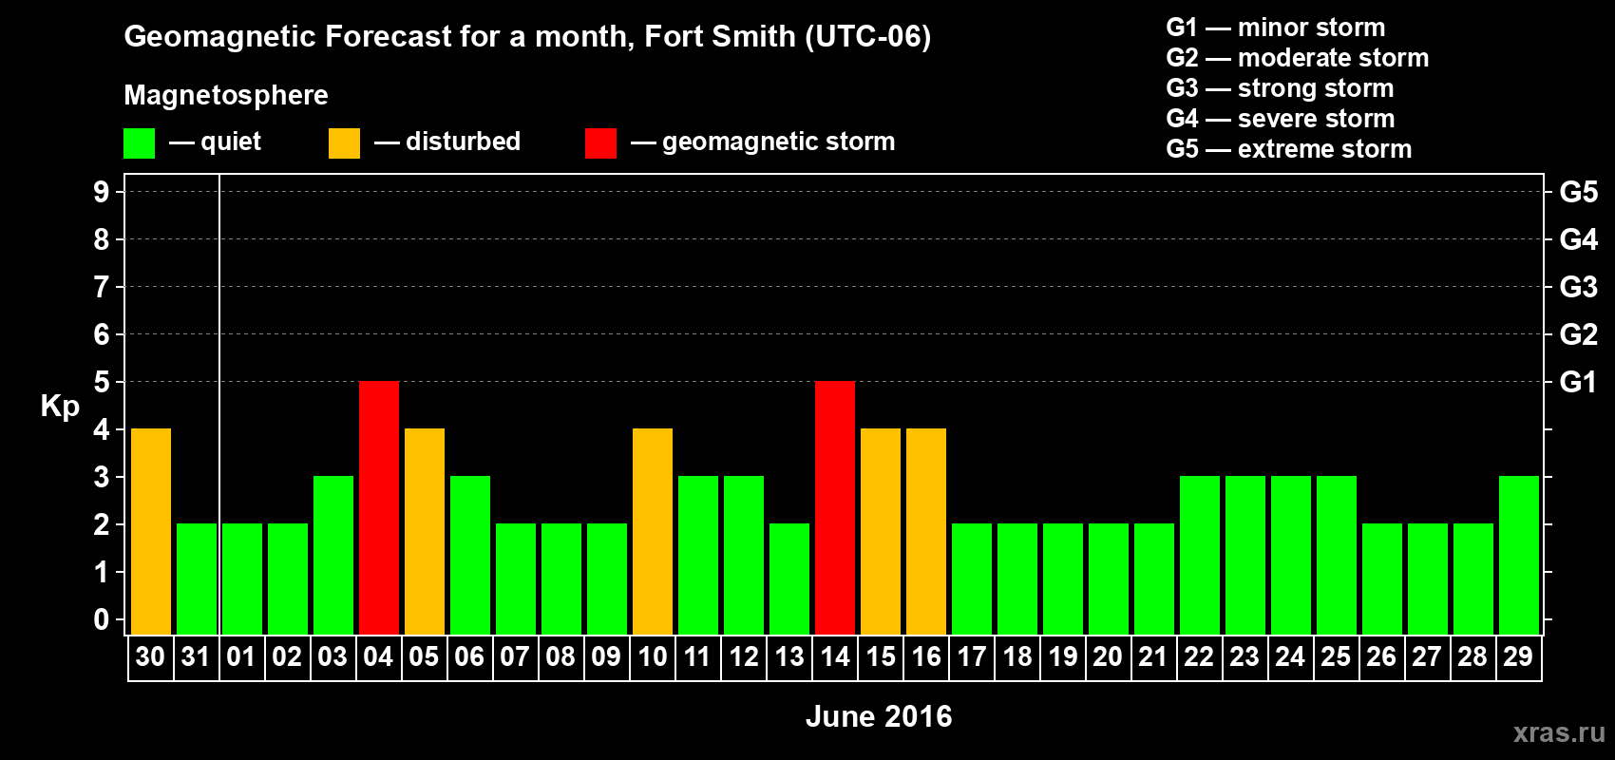Image resolution: width=1615 pixels, height=760 pixels.
Task: Click the orange disturbed legend swatch
Action: [x=344, y=143]
